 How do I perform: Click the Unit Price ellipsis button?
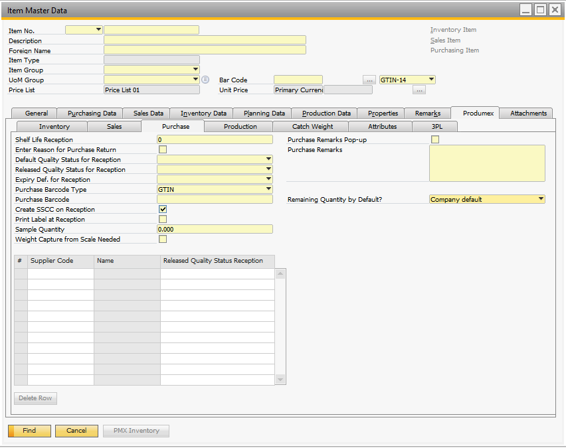coord(419,90)
